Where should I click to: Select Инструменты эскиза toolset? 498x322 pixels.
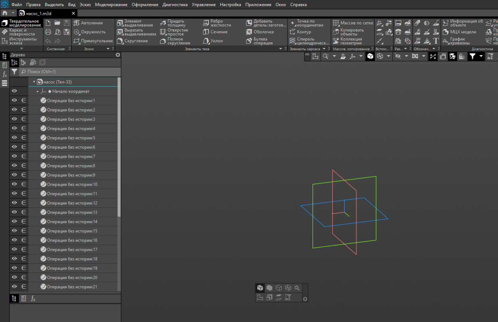coord(22,41)
